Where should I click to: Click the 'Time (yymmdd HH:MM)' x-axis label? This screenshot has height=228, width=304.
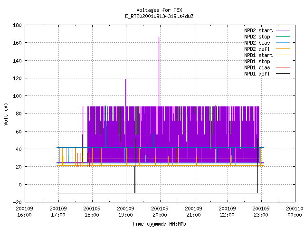[x=159, y=224]
